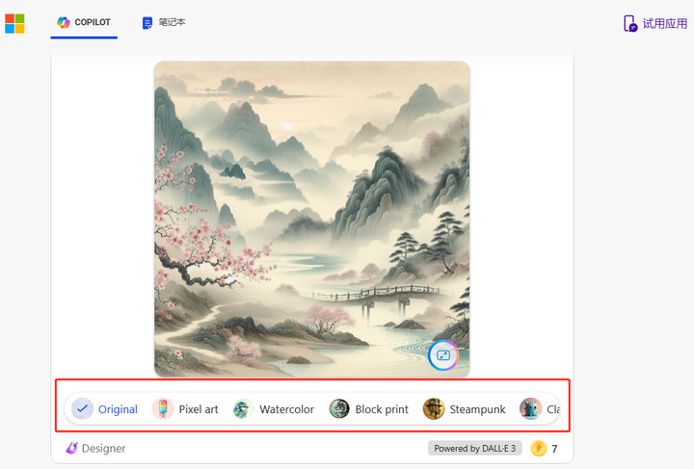This screenshot has height=469, width=694.
Task: Click the gold boost coin icon
Action: [539, 448]
